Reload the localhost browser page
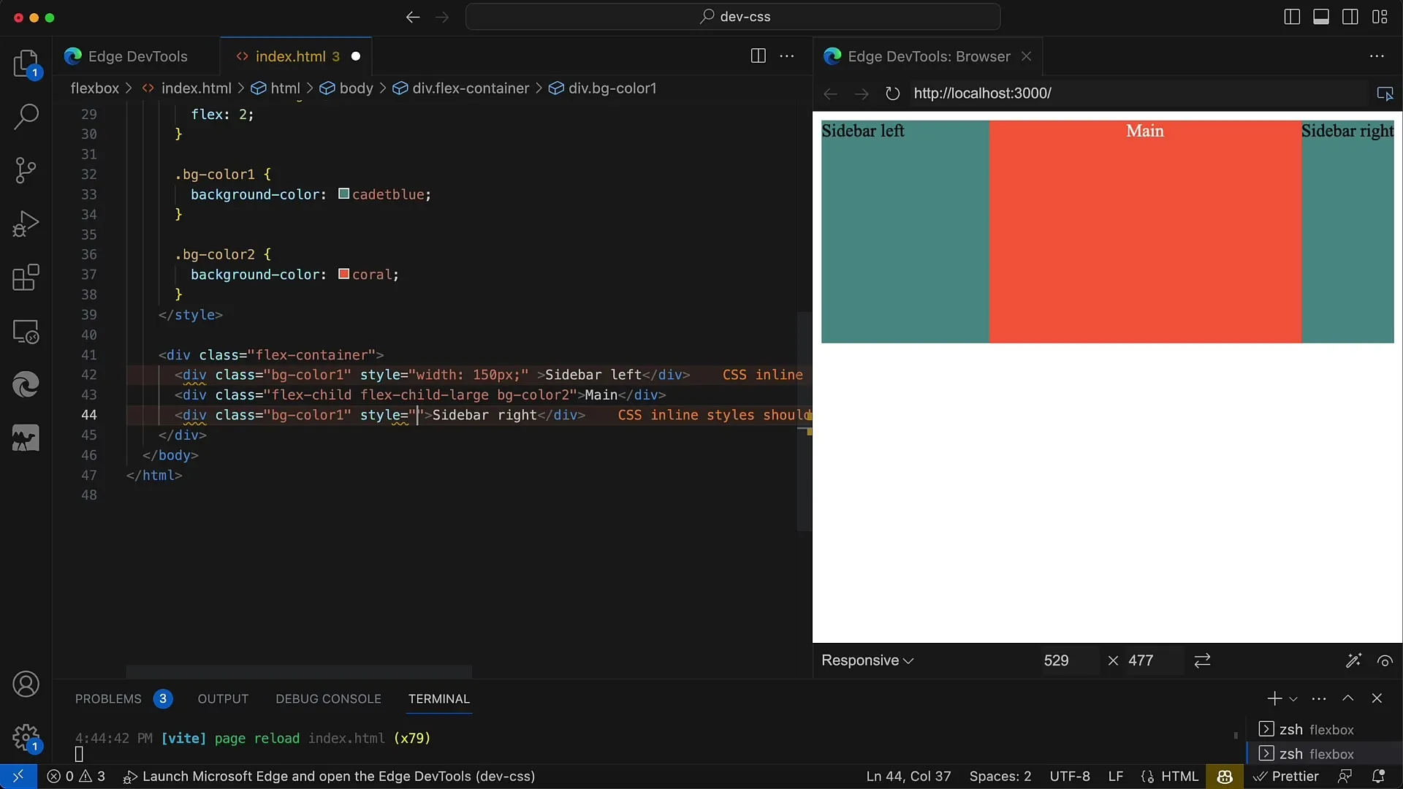Viewport: 1403px width, 789px height. 892,94
